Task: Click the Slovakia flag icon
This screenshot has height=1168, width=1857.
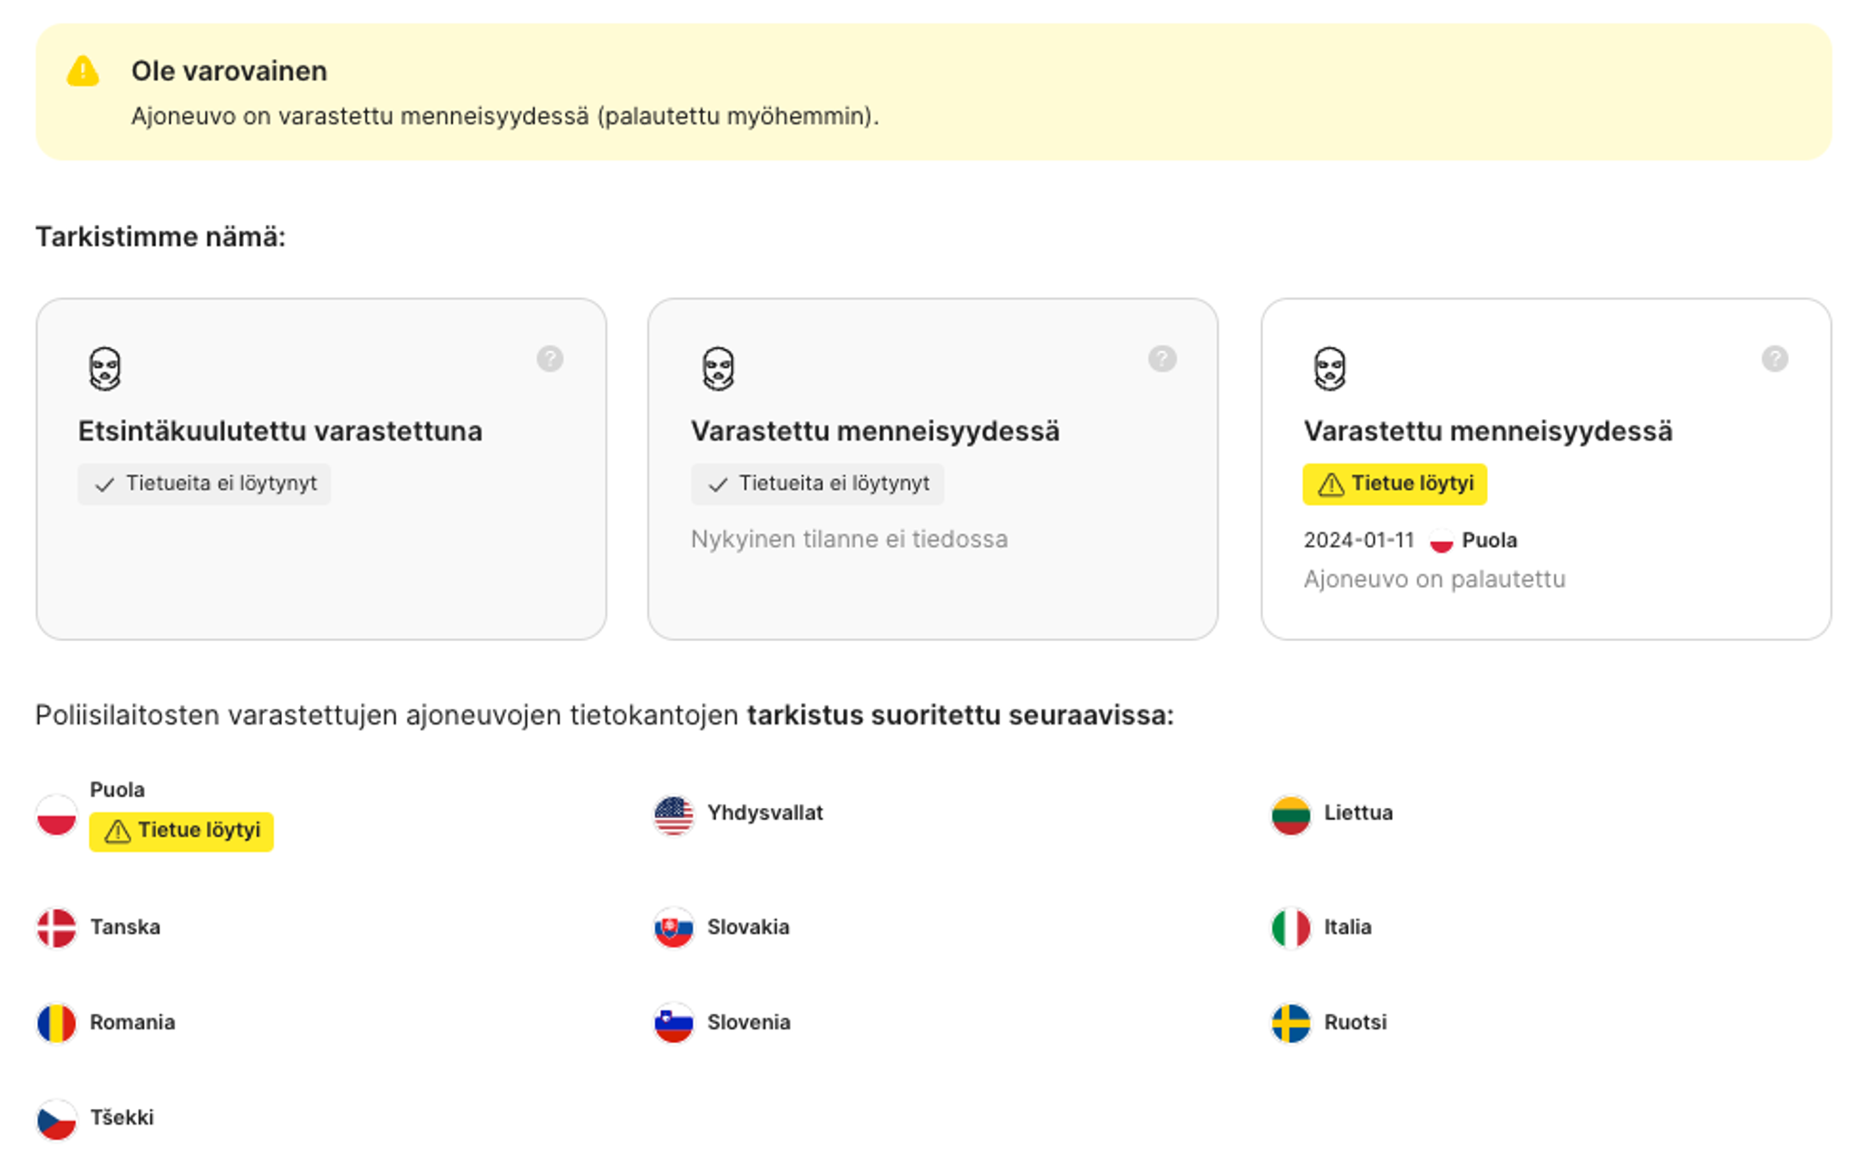Action: click(x=674, y=928)
